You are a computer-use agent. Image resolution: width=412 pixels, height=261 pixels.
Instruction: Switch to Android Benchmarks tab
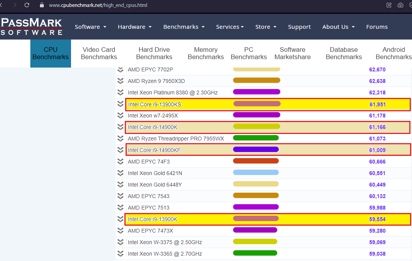tap(394, 53)
